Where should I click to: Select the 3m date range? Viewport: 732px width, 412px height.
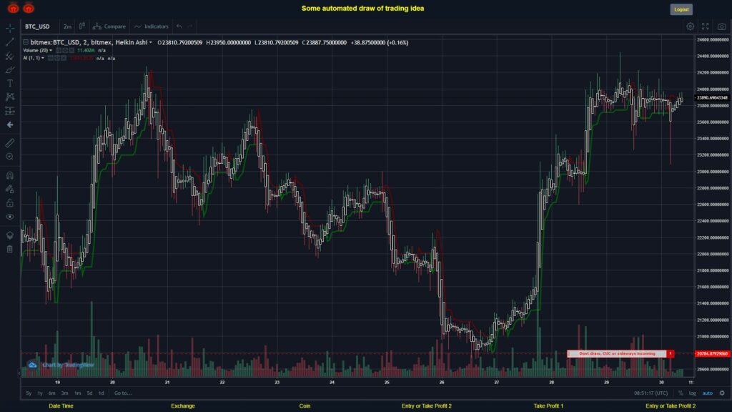64,393
